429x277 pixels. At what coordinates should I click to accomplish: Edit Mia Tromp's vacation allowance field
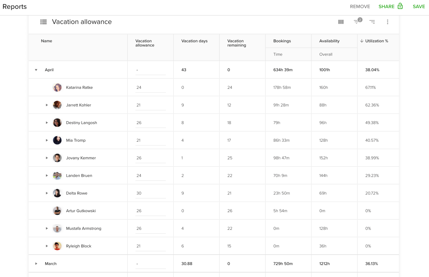[150, 140]
